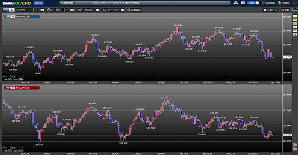This screenshot has height=155, width=298.
Task: Open 分析ツール analysis tools button
Action: click(x=271, y=10)
